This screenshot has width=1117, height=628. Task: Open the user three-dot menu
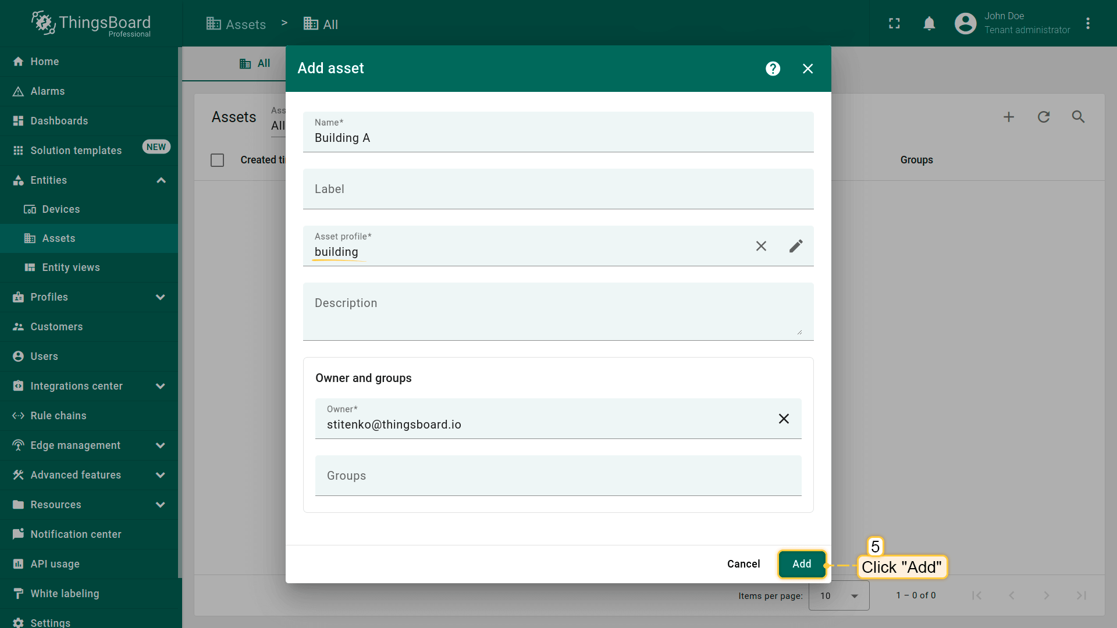[1088, 23]
